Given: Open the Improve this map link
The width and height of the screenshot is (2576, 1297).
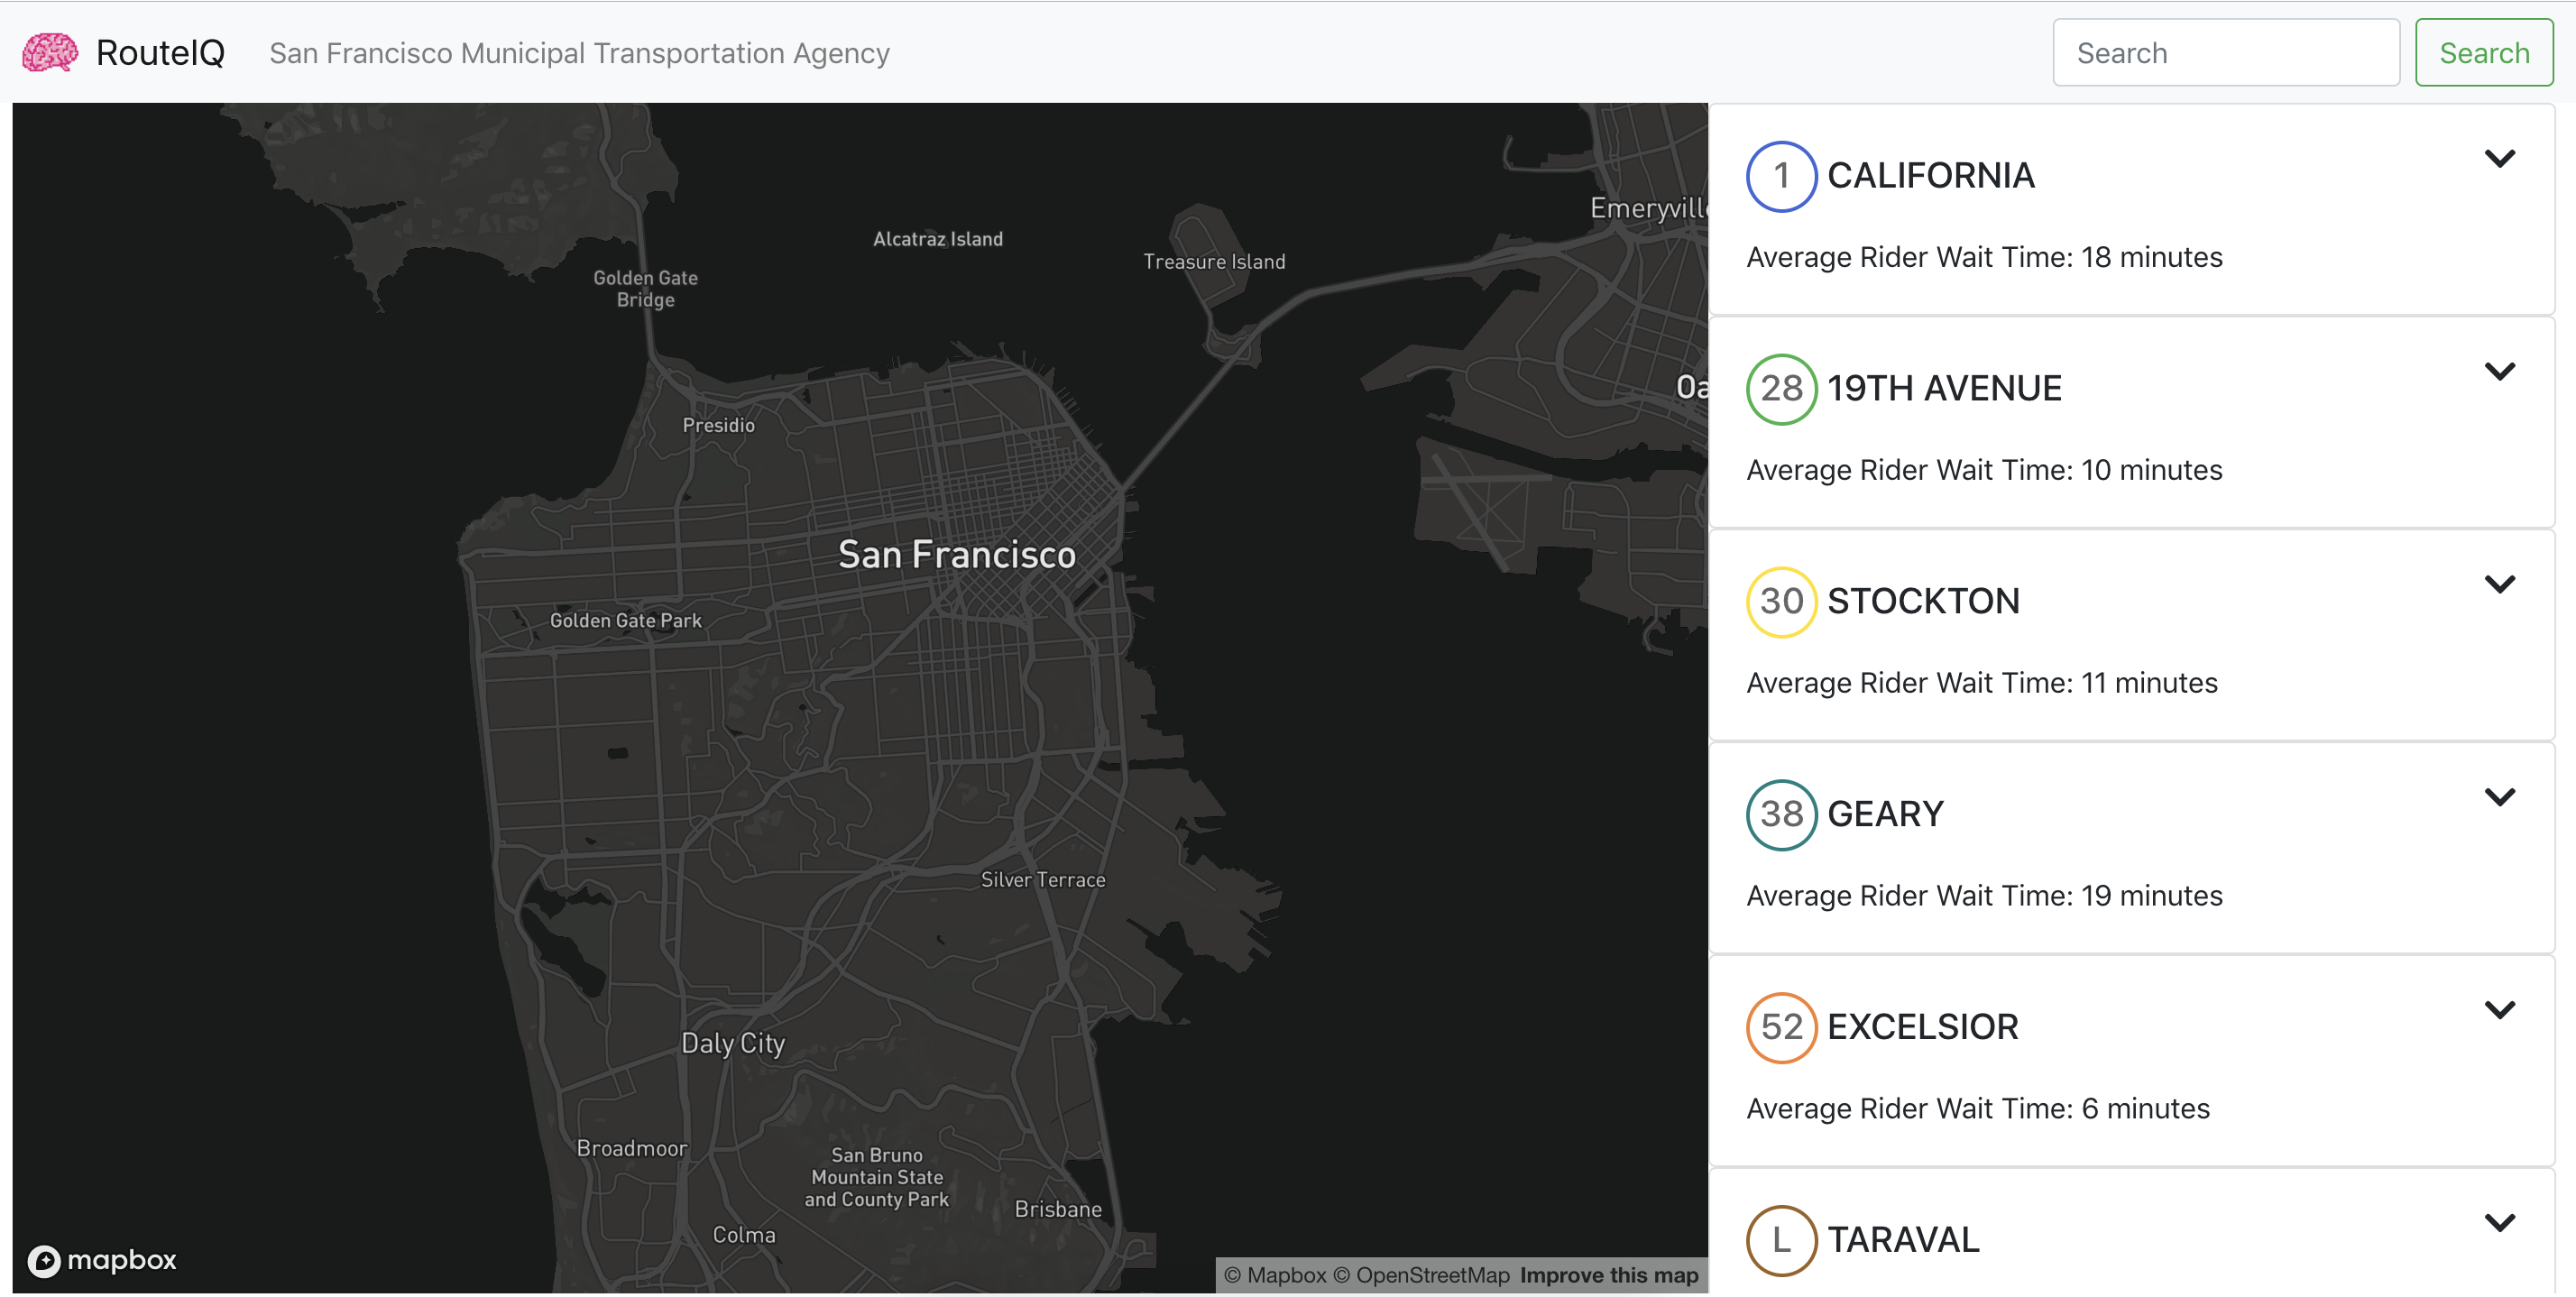Looking at the screenshot, I should point(1608,1276).
